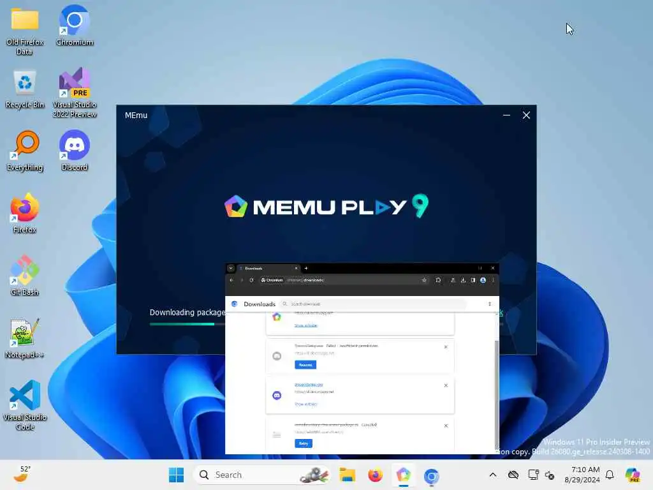653x490 pixels.
Task: Click Show in folder for the MEmu download
Action: [x=306, y=325]
